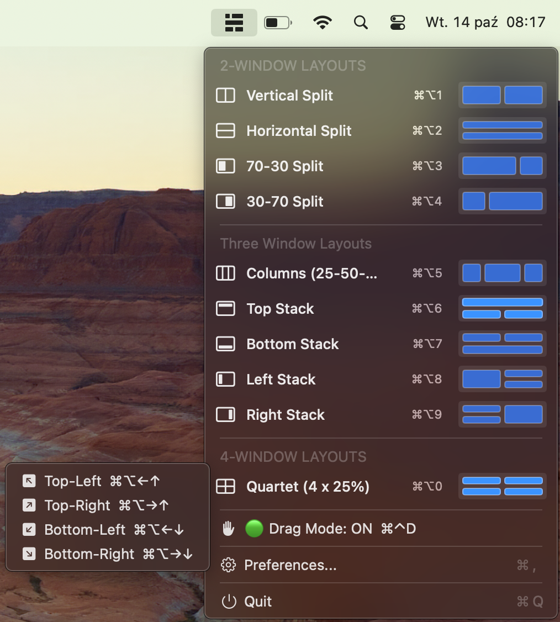The width and height of the screenshot is (560, 622).
Task: Select the Quartet grid layout icon
Action: click(225, 486)
